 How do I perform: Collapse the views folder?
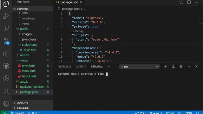click(x=32, y=60)
